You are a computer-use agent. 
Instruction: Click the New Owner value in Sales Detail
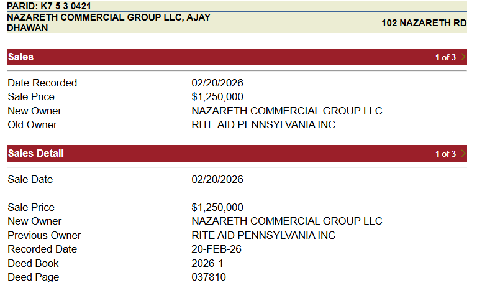[287, 221]
